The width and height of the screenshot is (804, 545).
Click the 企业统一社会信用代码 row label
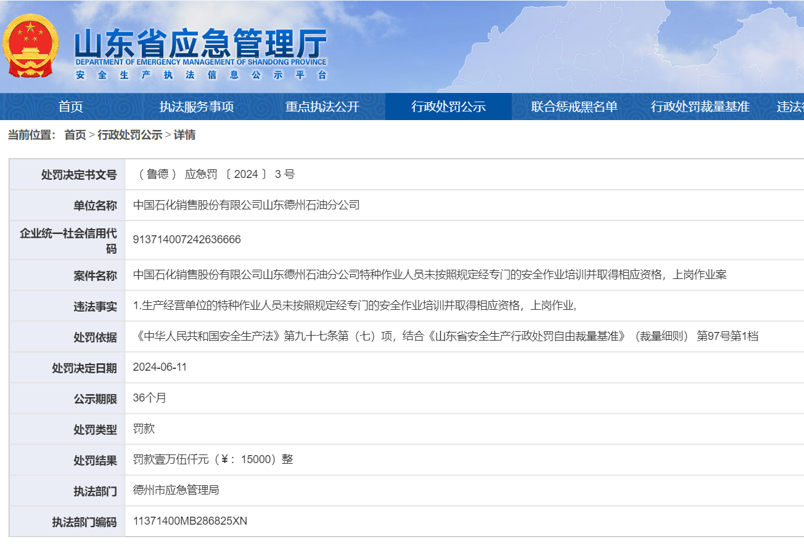click(68, 241)
